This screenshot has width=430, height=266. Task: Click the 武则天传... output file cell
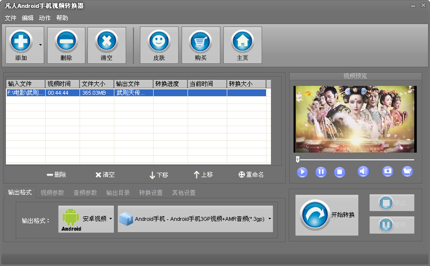coord(134,93)
